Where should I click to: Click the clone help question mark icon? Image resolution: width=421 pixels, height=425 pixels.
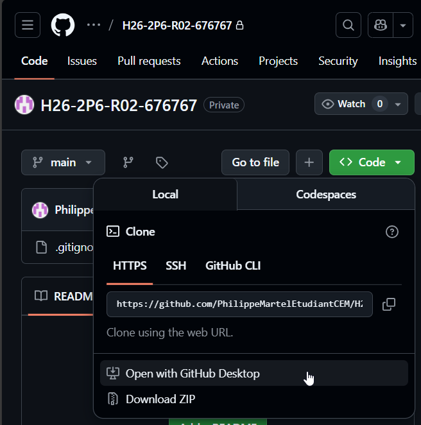point(392,232)
